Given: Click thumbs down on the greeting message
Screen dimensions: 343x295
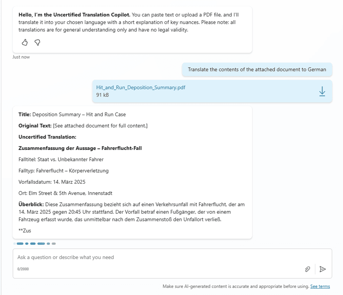Looking at the screenshot, I should 37,43.
